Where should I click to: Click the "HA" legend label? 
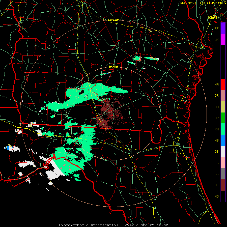coord(216,84)
